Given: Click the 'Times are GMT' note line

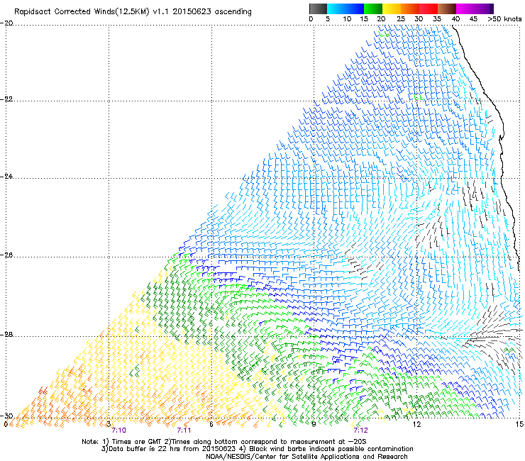Looking at the screenshot, I should (x=224, y=442).
